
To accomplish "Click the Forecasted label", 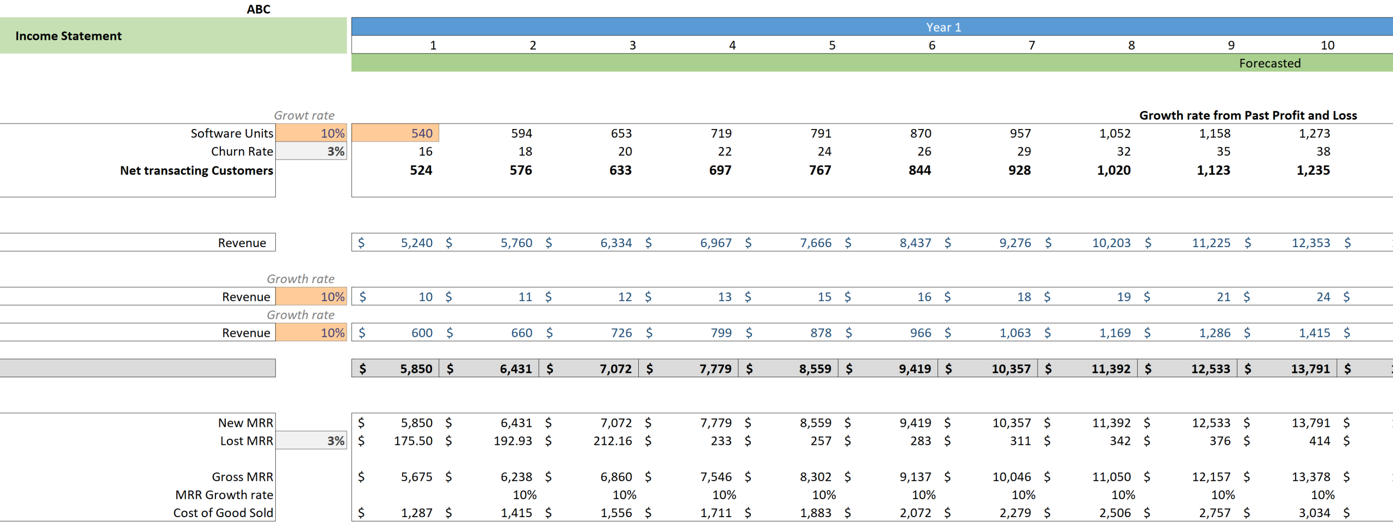I will click(x=1269, y=63).
